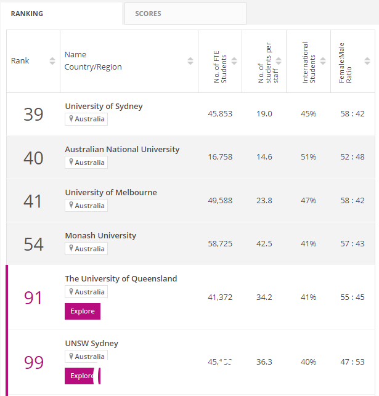Open Monash University link
Image resolution: width=379 pixels, height=396 pixels.
[x=100, y=236]
